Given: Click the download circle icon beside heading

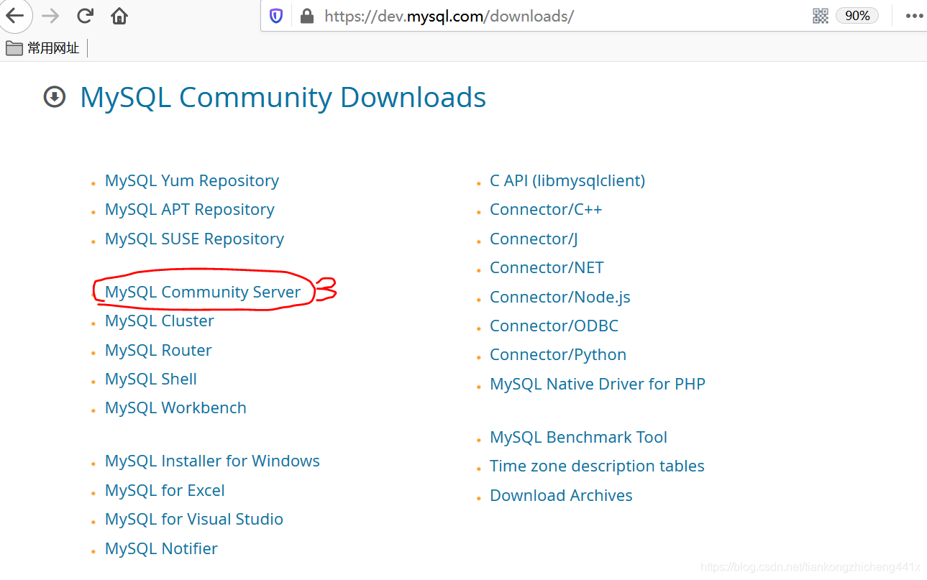Looking at the screenshot, I should coord(55,97).
